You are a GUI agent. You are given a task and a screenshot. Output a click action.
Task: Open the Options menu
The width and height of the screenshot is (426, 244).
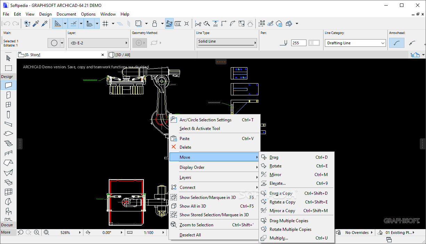(88, 14)
